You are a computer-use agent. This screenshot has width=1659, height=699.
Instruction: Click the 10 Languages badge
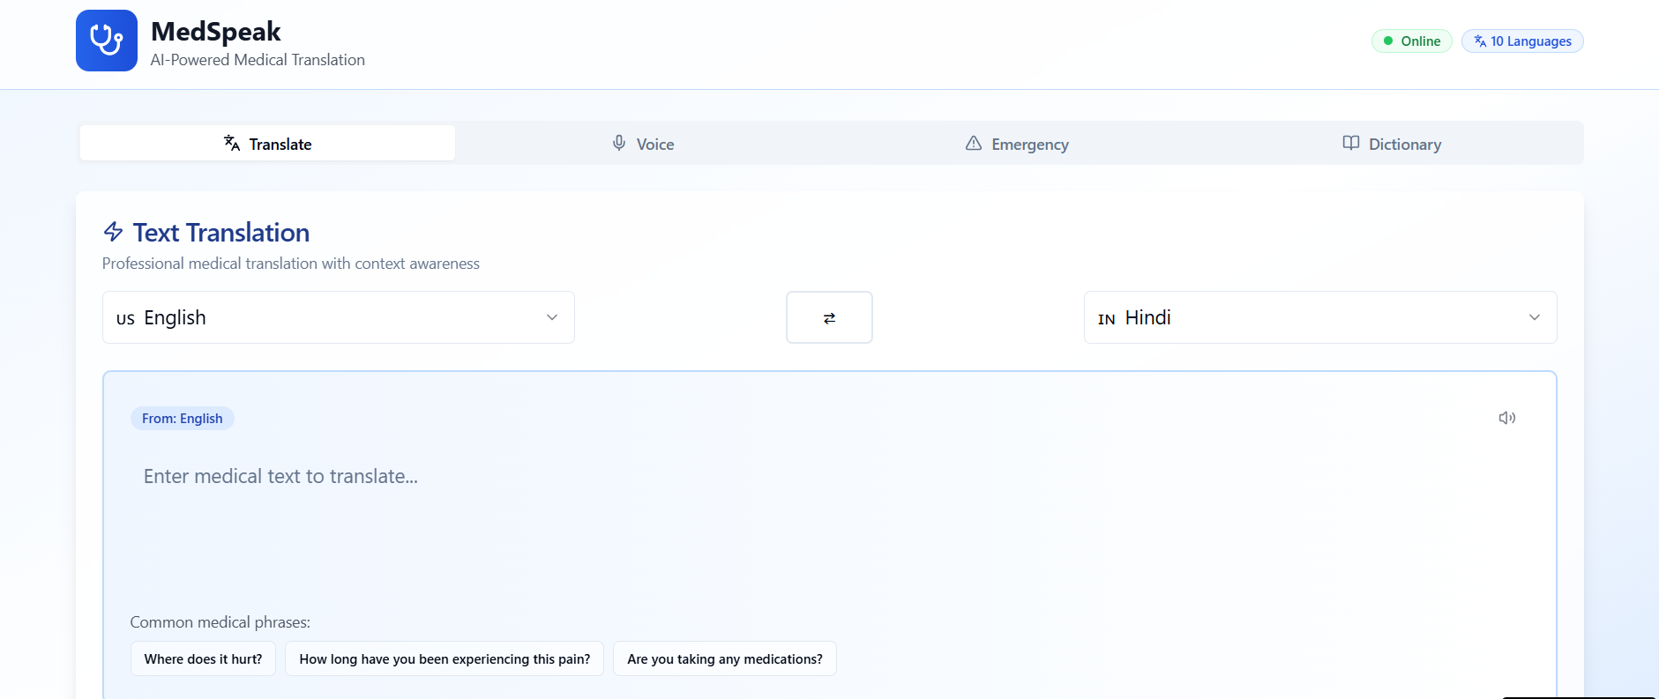pyautogui.click(x=1522, y=41)
